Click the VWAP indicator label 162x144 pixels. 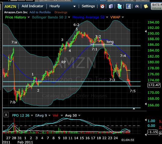[115, 17]
